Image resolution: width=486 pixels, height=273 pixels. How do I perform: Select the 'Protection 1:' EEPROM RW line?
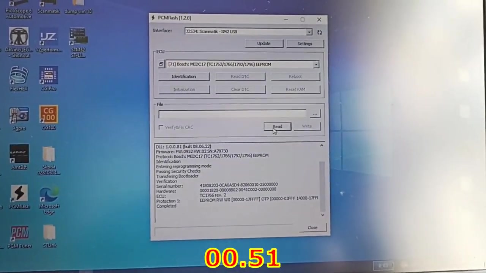coord(237,199)
